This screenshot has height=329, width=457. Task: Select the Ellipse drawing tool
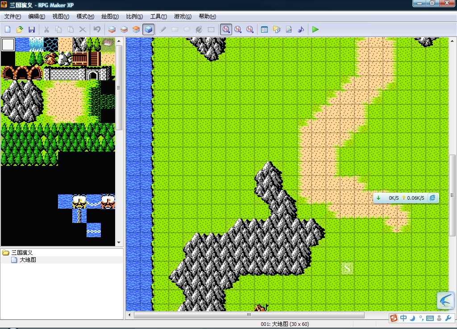point(187,29)
